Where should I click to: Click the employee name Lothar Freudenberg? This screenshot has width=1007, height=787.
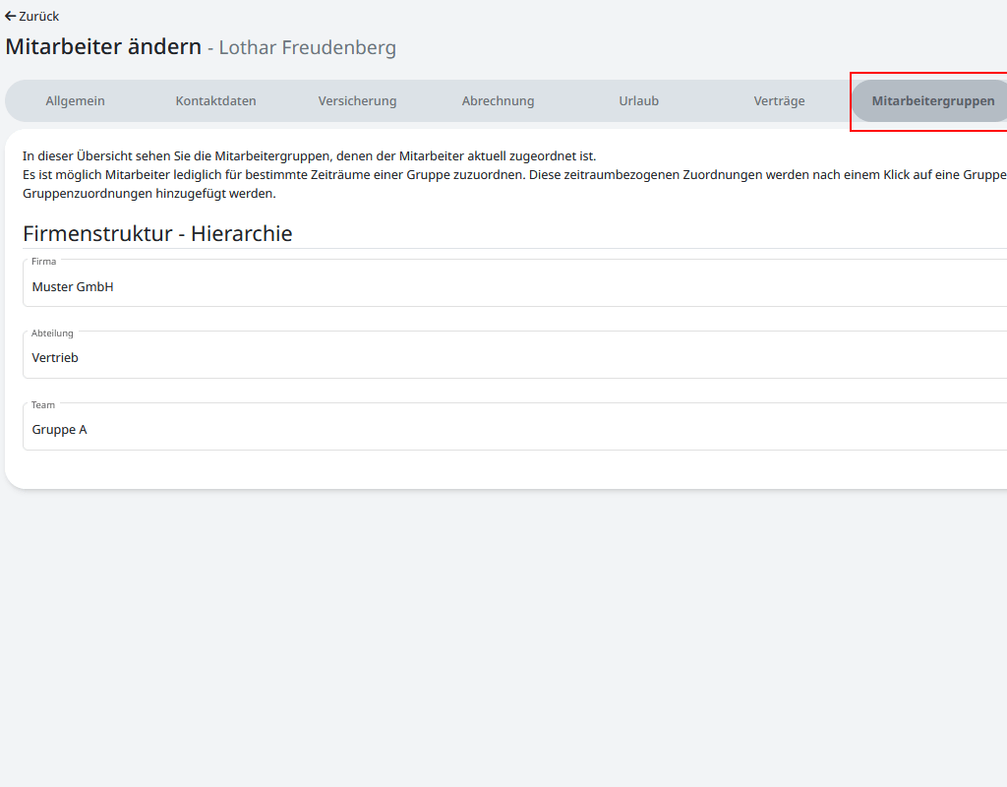(x=307, y=48)
